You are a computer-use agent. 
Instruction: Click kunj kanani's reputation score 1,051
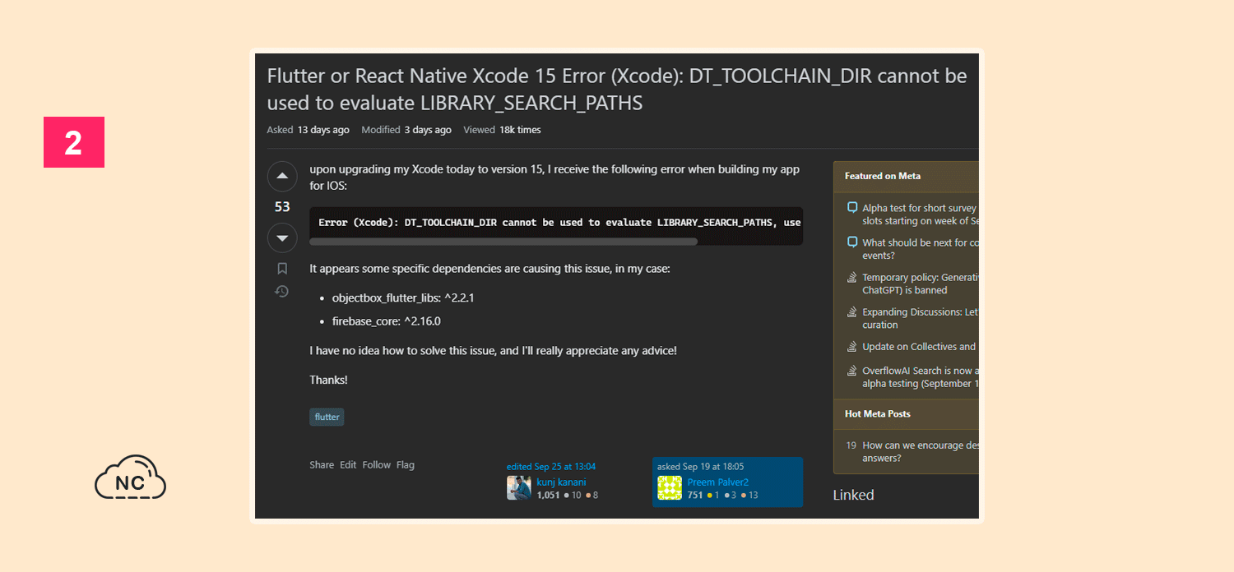pyautogui.click(x=548, y=495)
